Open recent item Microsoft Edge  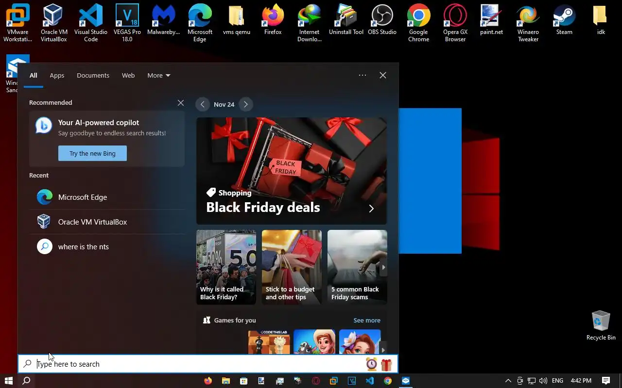click(x=107, y=197)
